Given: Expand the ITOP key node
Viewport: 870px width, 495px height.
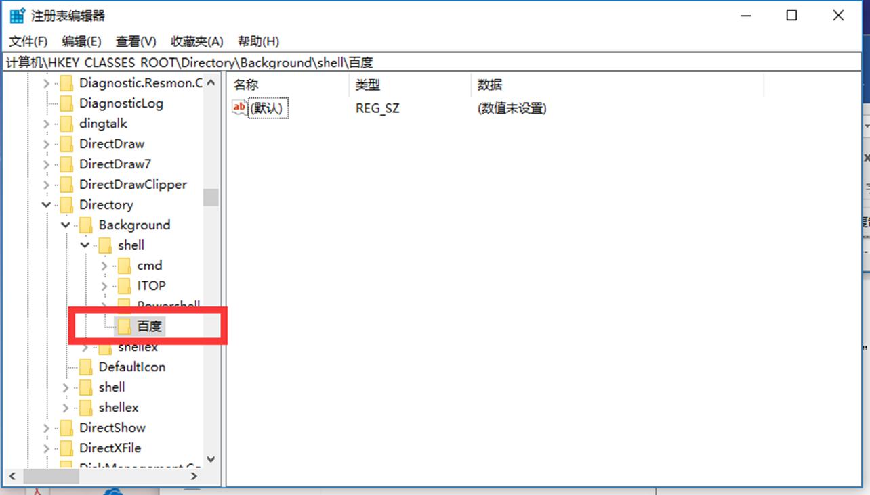Looking at the screenshot, I should pos(104,285).
